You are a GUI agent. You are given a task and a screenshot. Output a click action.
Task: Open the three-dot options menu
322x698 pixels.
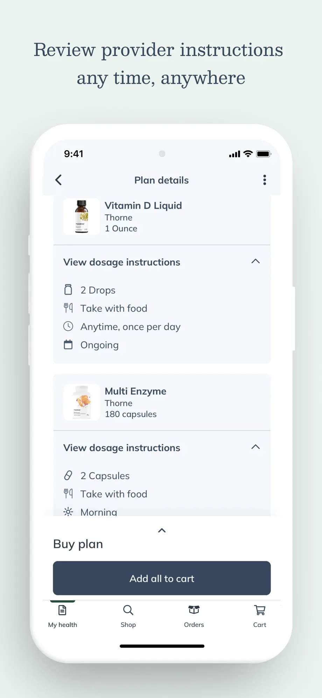coord(265,180)
